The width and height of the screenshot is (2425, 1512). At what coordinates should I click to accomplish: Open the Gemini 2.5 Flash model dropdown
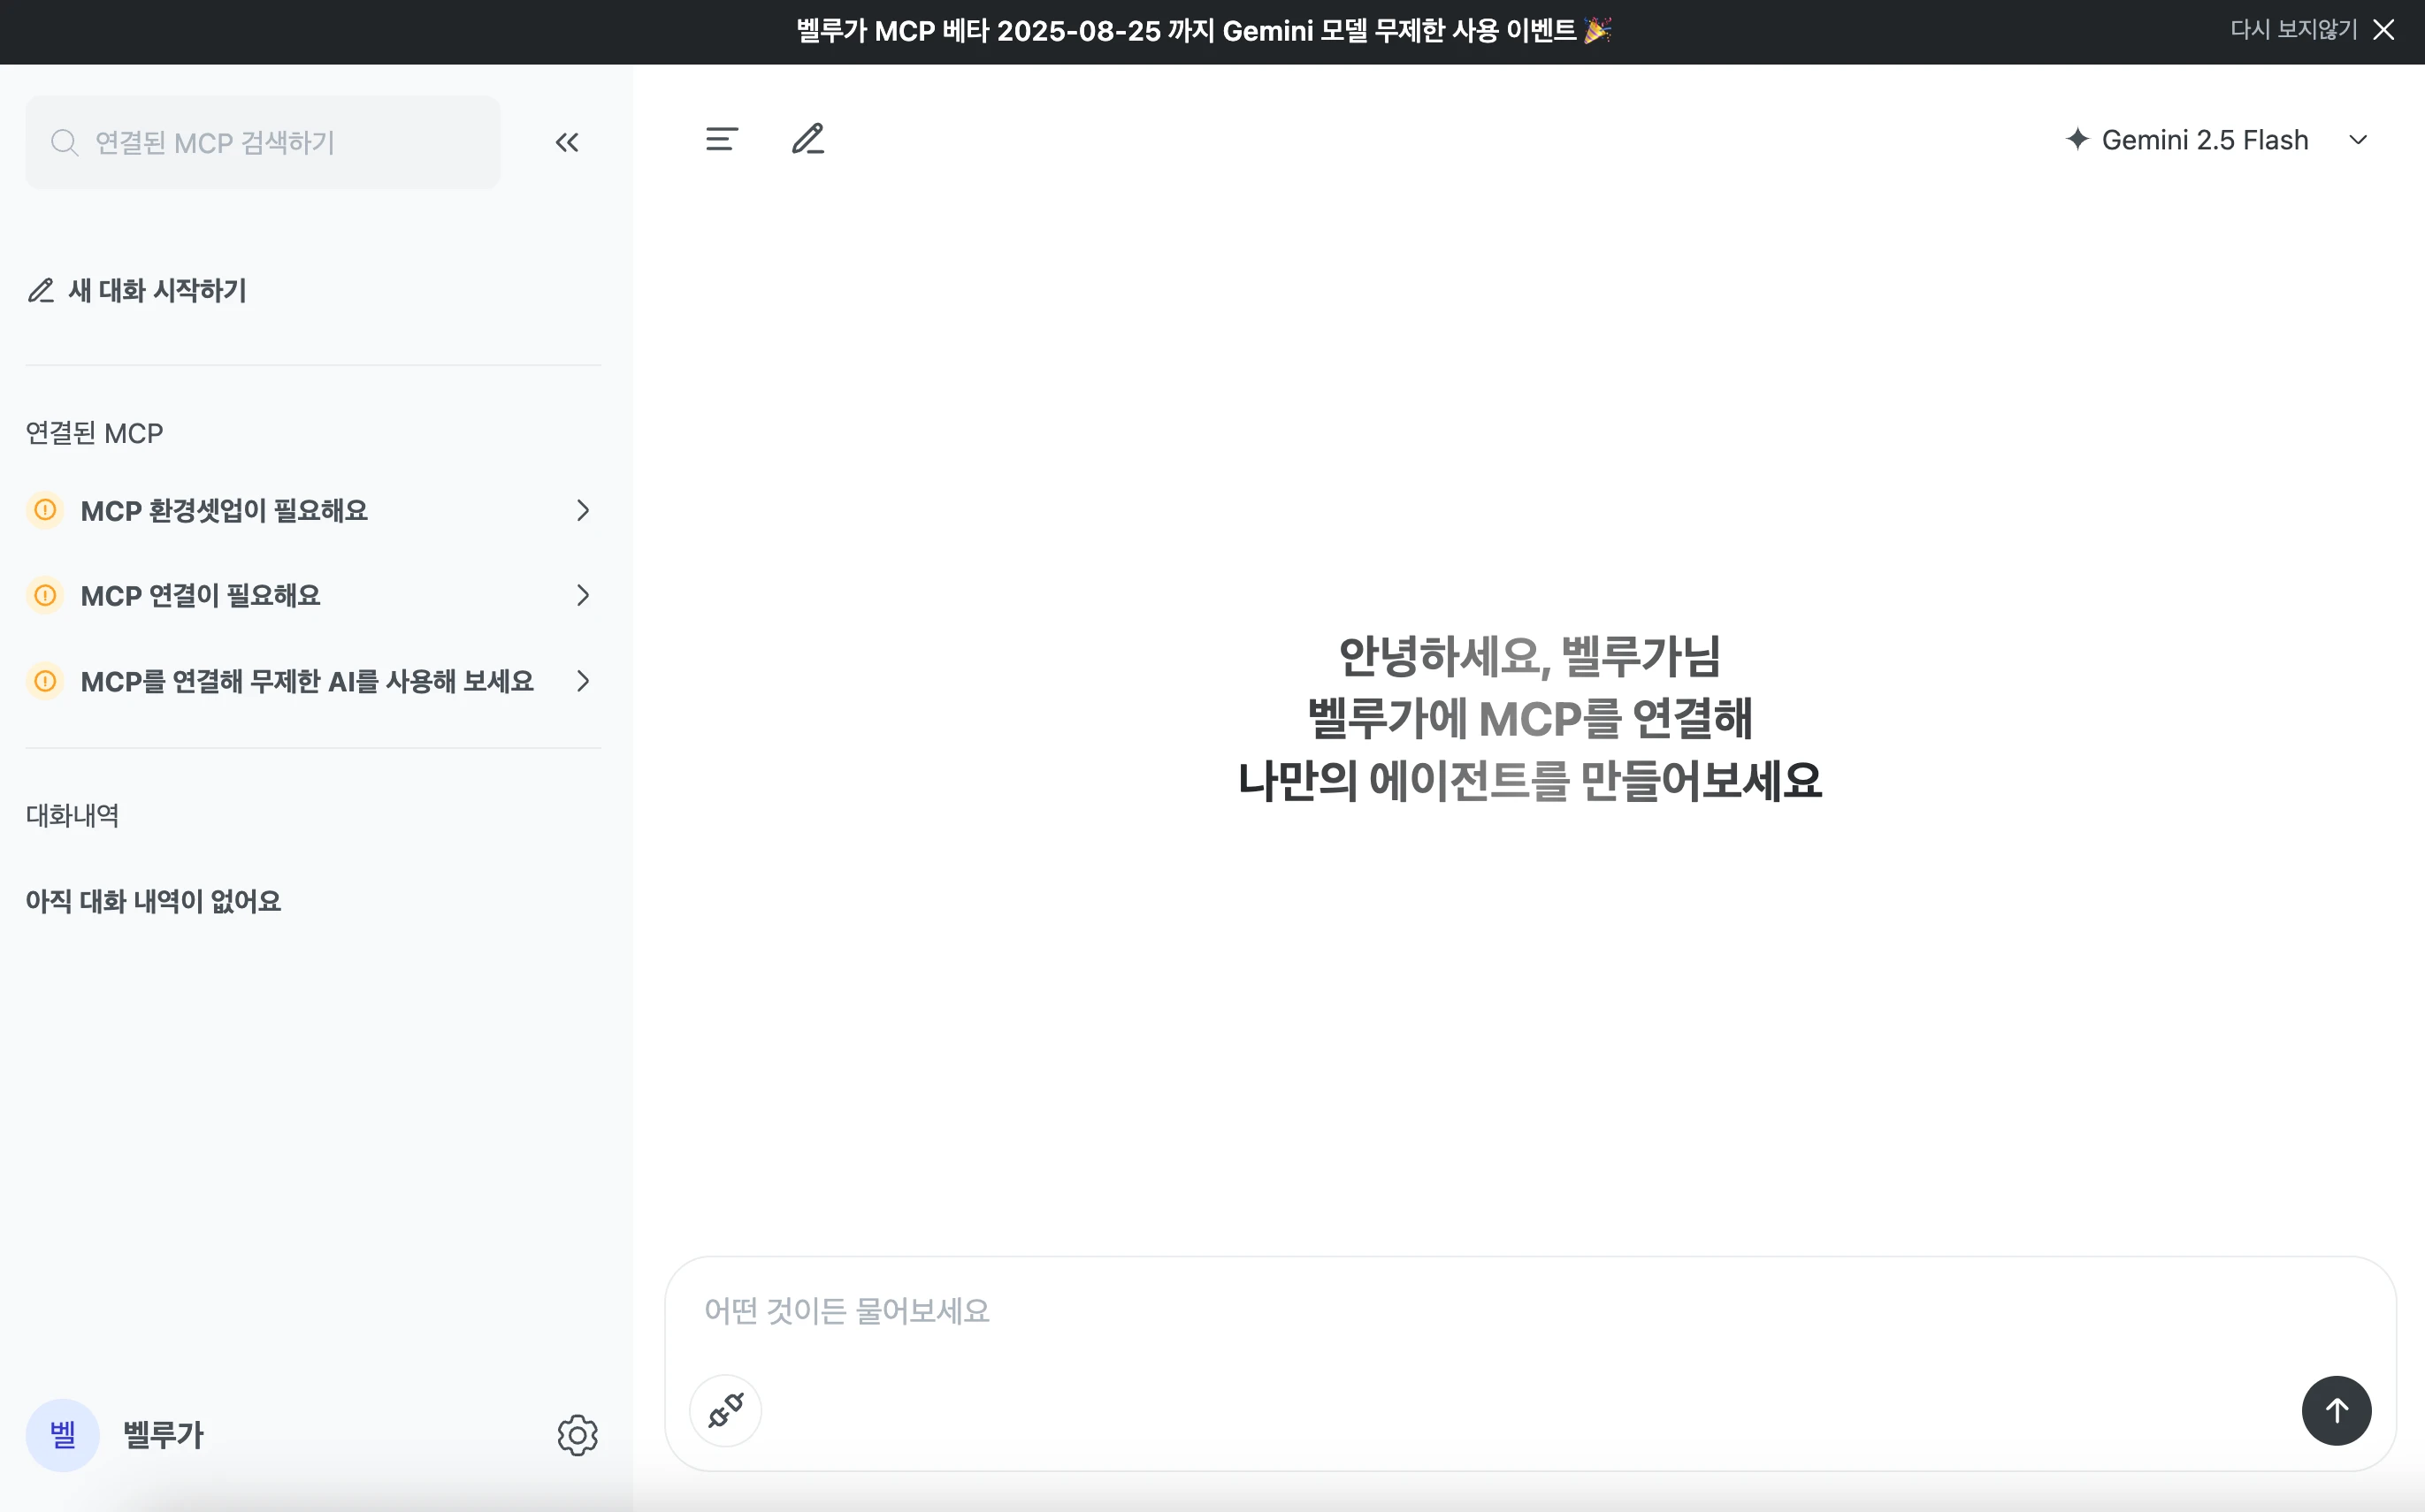pyautogui.click(x=2217, y=140)
